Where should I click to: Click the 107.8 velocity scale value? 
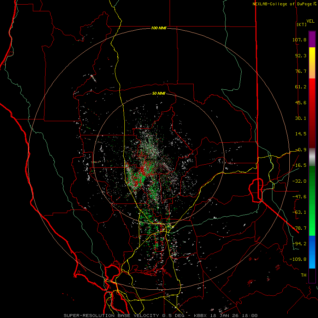tap(299, 40)
